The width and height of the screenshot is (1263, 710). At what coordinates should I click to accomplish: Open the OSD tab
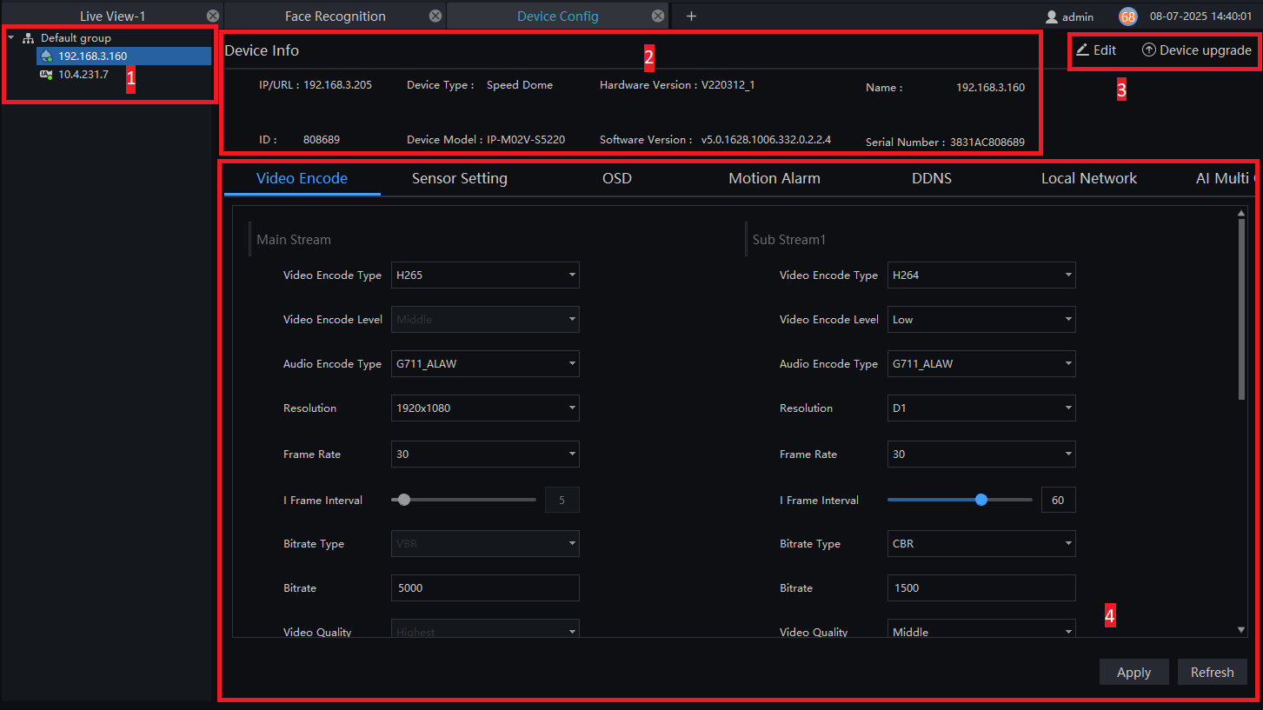(x=617, y=178)
